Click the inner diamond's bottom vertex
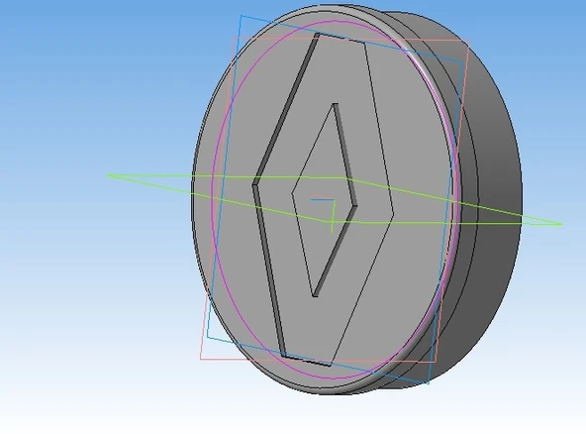 pyautogui.click(x=315, y=296)
